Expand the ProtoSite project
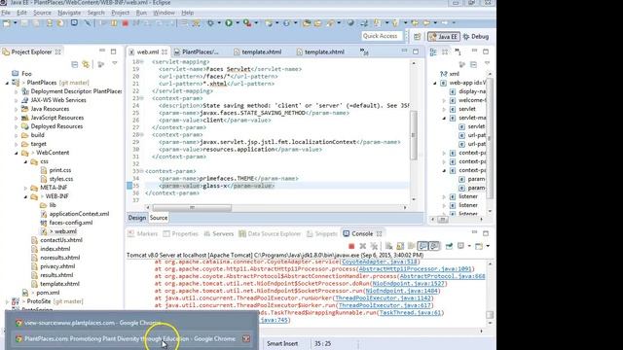623x350 pixels. click(7, 301)
